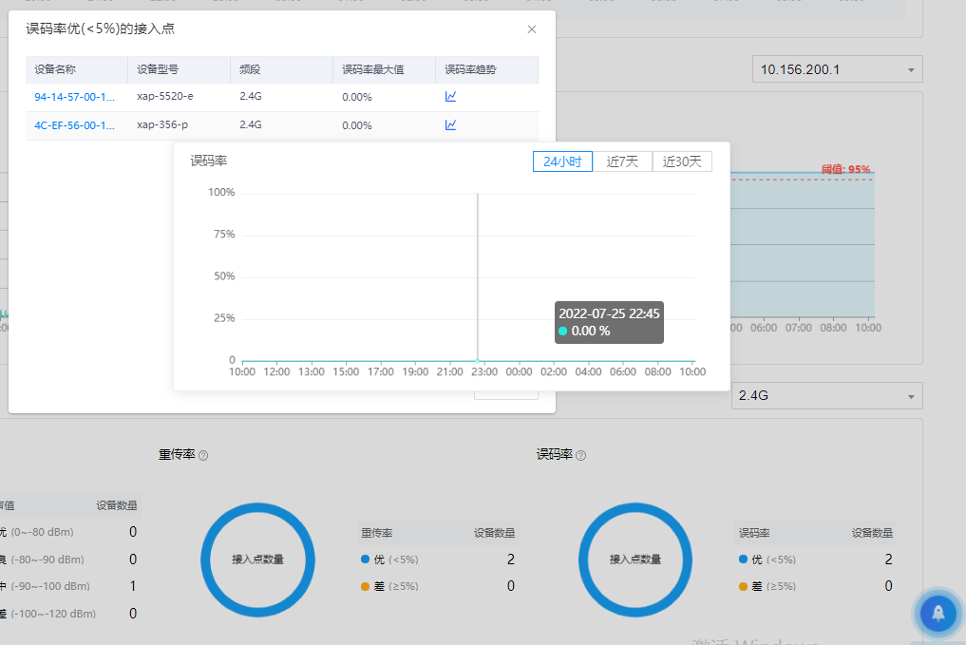Open trend chart icon for 94-14-57-00-1 row
Viewport: 966px width, 645px height.
click(451, 97)
